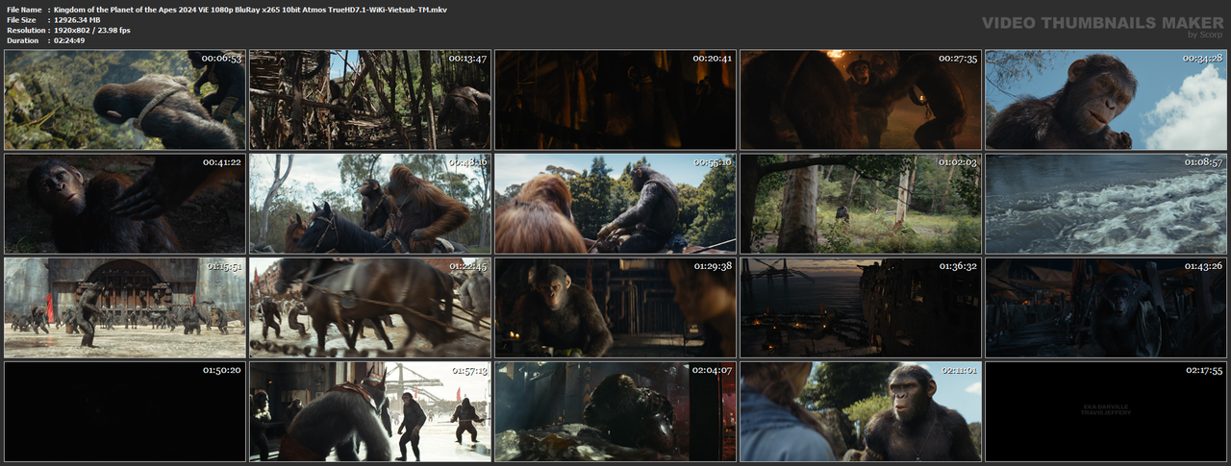The image size is (1231, 466).
Task: Pick the torch-lit frame at 00:27:35
Action: point(861,100)
